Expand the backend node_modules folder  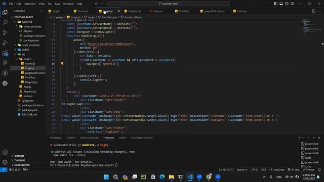pos(32,26)
